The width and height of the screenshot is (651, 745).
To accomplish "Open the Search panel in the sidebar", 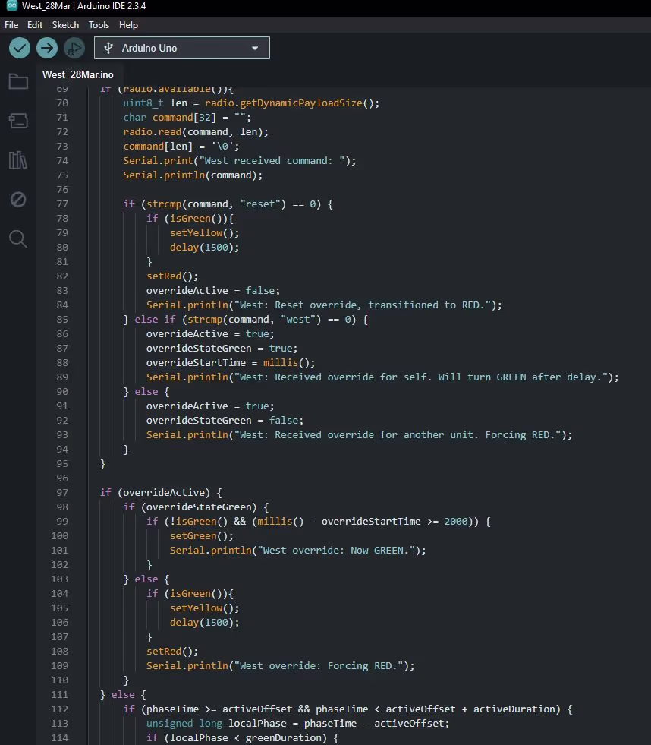I will click(x=18, y=239).
